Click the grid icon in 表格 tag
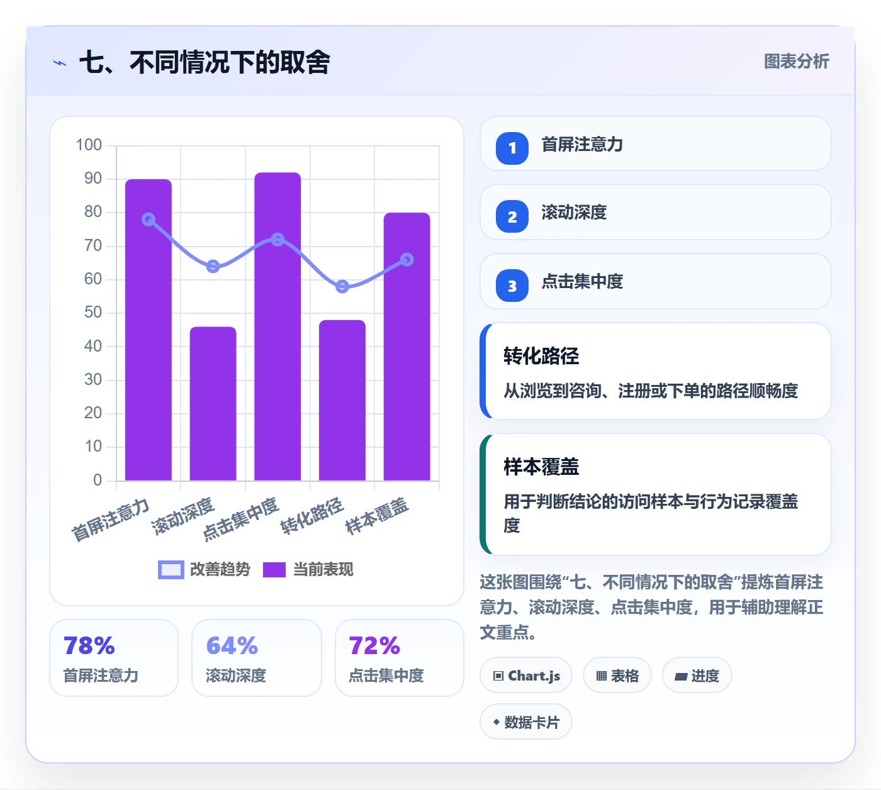Viewport: 881px width, 790px height. [602, 676]
